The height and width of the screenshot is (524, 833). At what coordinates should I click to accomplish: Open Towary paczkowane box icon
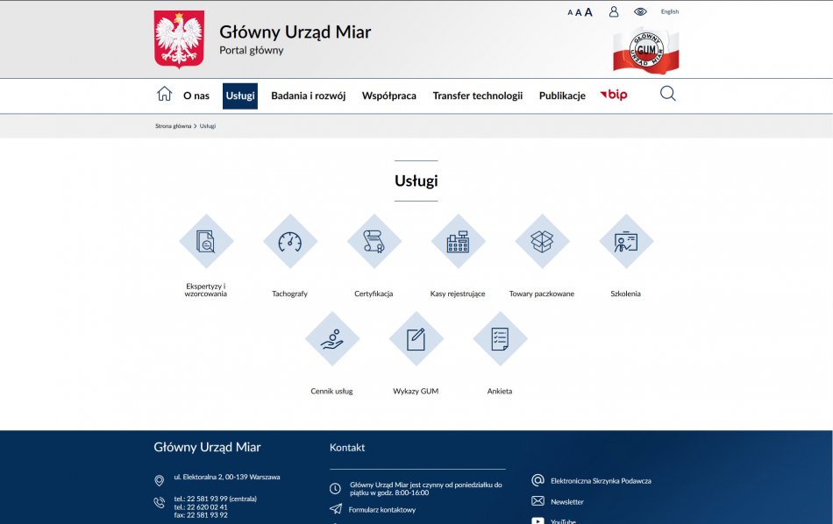pyautogui.click(x=542, y=241)
